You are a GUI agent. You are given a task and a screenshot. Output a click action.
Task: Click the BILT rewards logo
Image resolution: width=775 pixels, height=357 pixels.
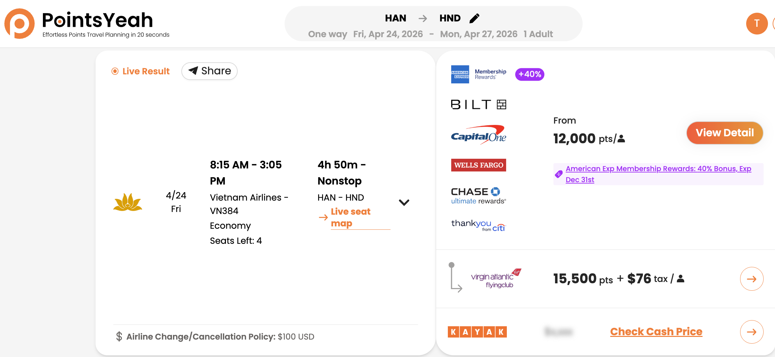pos(478,104)
